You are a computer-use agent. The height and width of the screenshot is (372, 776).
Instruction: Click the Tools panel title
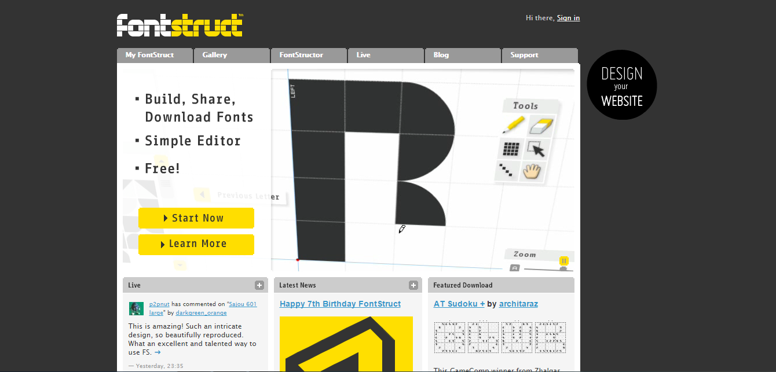click(x=525, y=106)
